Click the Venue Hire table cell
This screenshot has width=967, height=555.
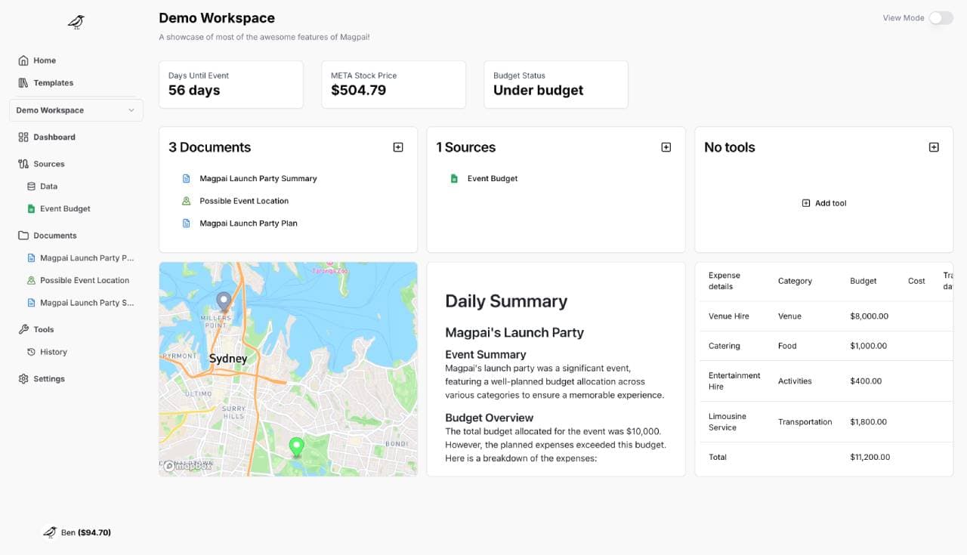click(729, 316)
